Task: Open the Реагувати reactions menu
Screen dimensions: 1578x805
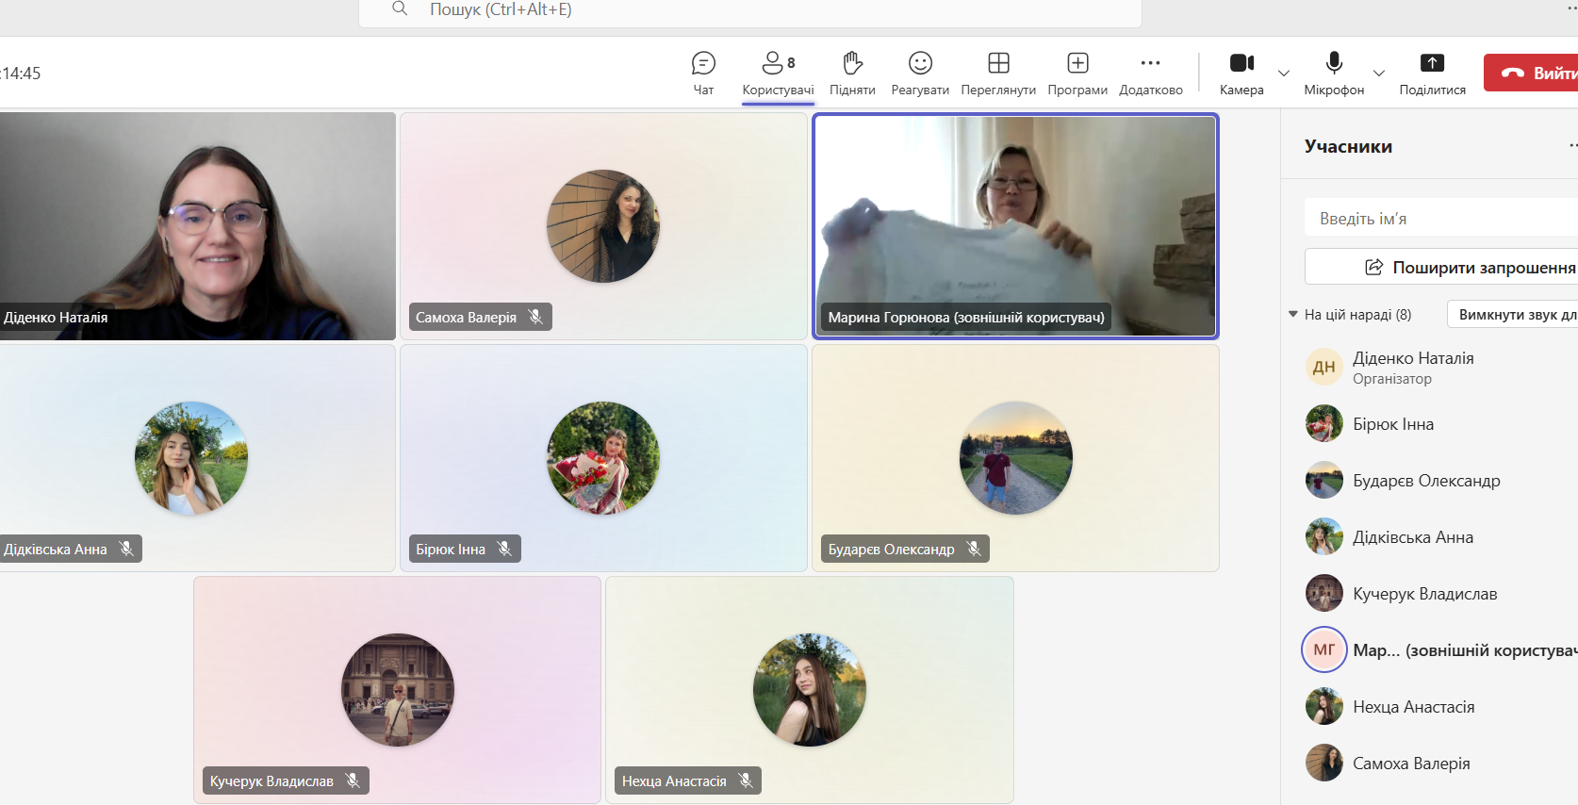Action: 920,74
